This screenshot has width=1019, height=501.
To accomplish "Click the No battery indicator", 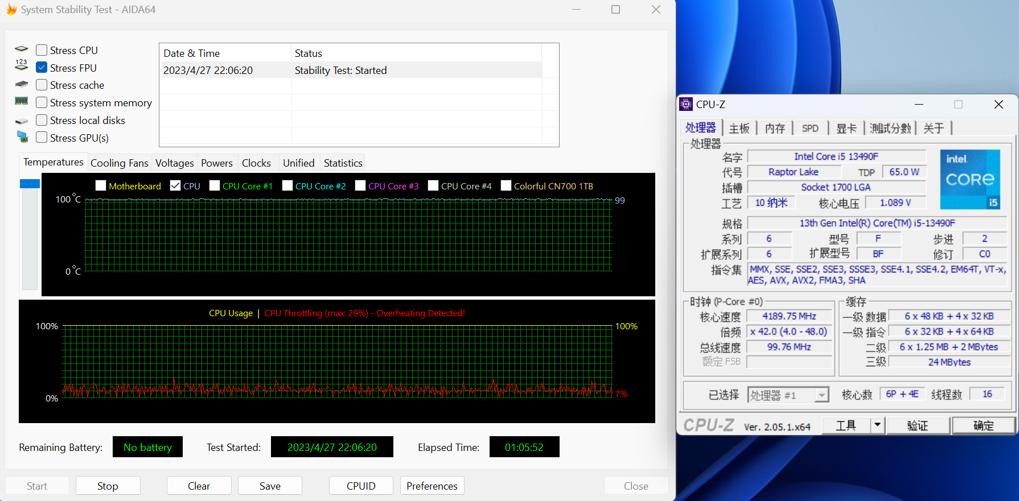I will pyautogui.click(x=147, y=447).
